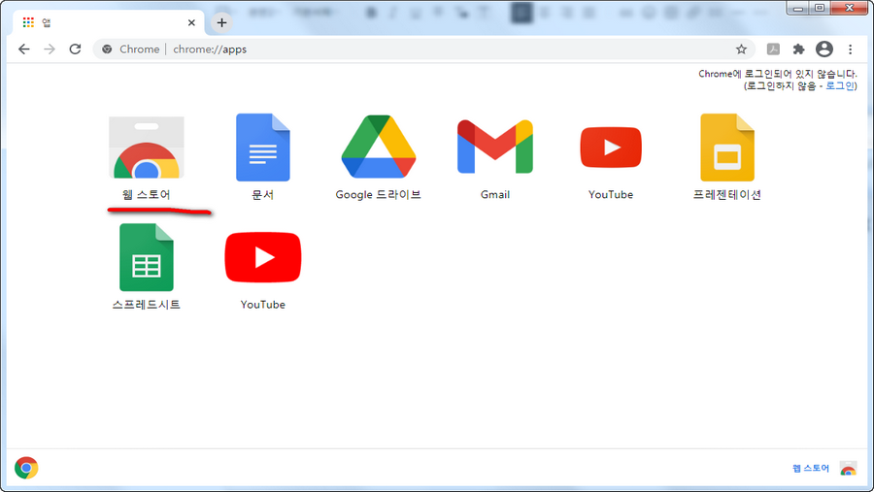The height and width of the screenshot is (492, 874).
Task: Go forward with the forward arrow
Action: (50, 49)
